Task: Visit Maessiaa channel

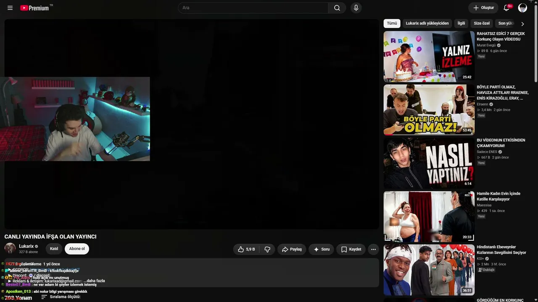Action: click(x=484, y=205)
